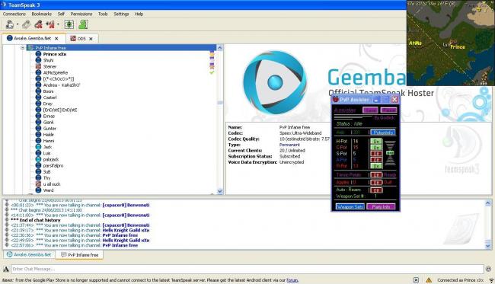Click the grey Disconnect plug icon
Image resolution: width=495 pixels, height=284 pixels.
[x=27, y=24]
